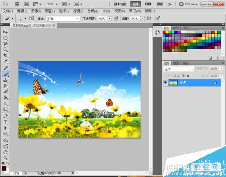
Task: Select the Eyedropper tool
Action: pyautogui.click(x=5, y=61)
